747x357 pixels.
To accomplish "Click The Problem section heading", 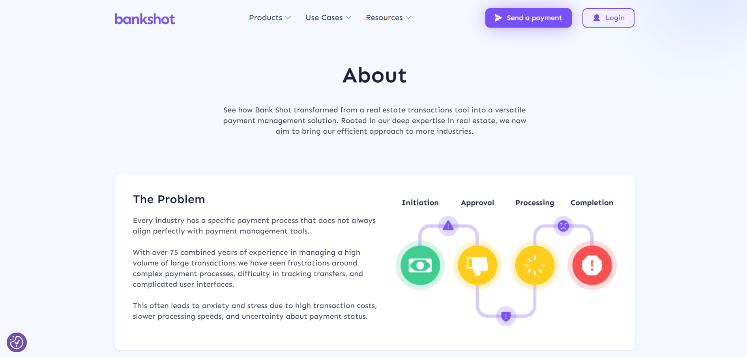I will [x=169, y=200].
